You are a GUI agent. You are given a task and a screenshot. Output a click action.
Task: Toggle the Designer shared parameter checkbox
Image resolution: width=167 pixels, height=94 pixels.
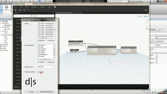[x=39, y=51]
